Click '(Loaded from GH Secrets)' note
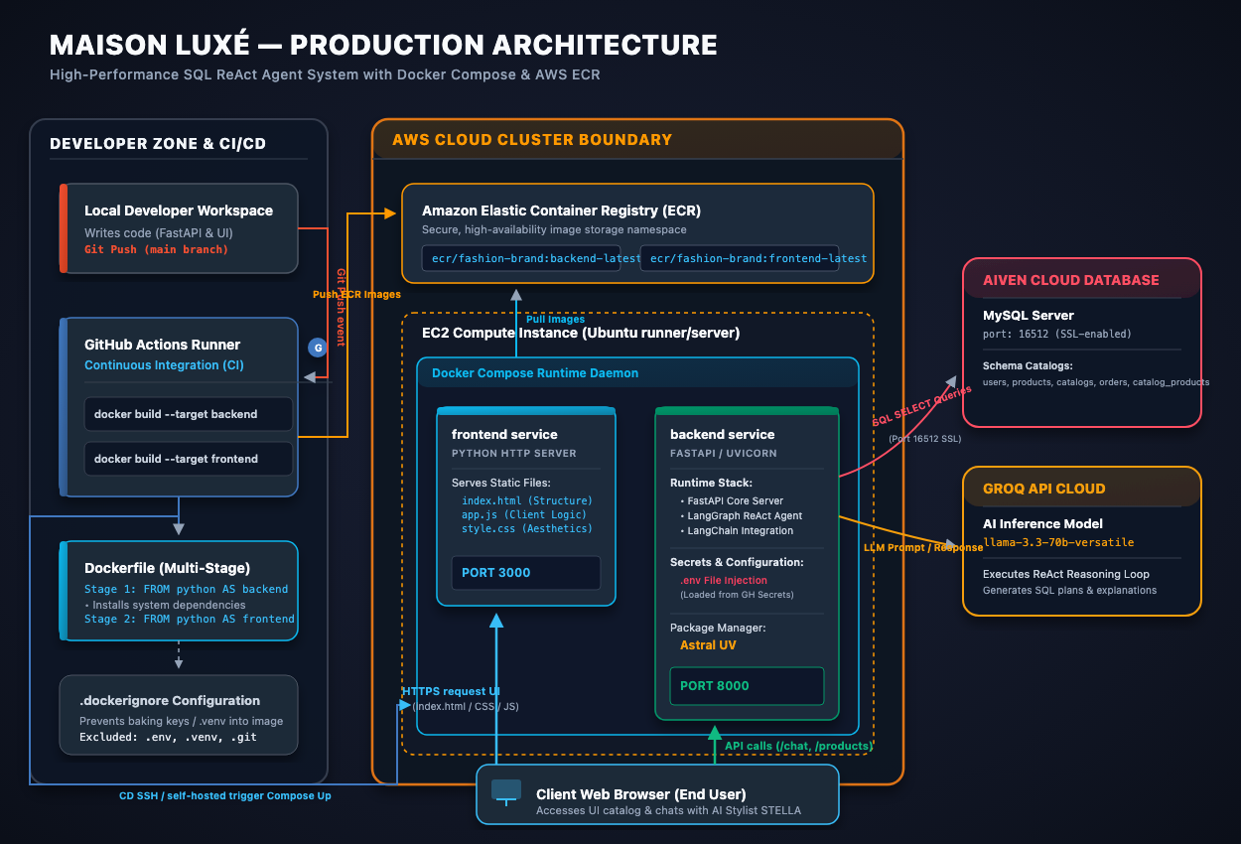 click(737, 594)
